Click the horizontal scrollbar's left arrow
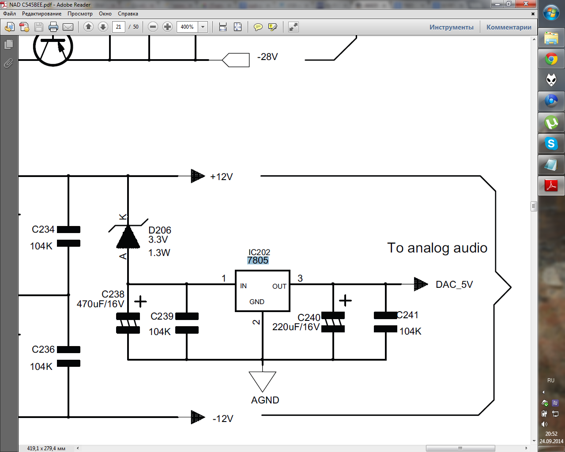 pos(78,448)
